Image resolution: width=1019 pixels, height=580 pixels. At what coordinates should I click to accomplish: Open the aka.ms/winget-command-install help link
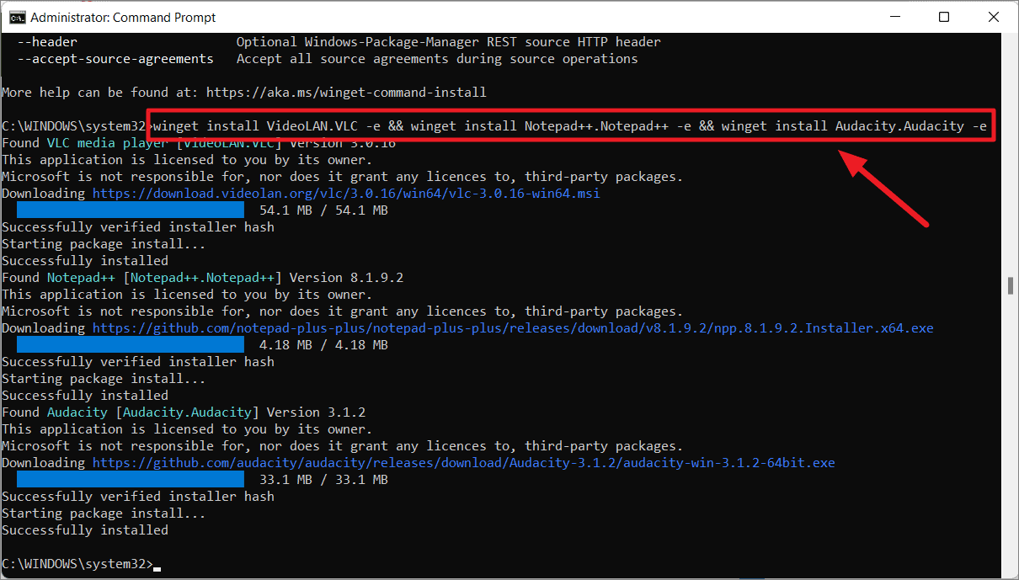tap(346, 93)
